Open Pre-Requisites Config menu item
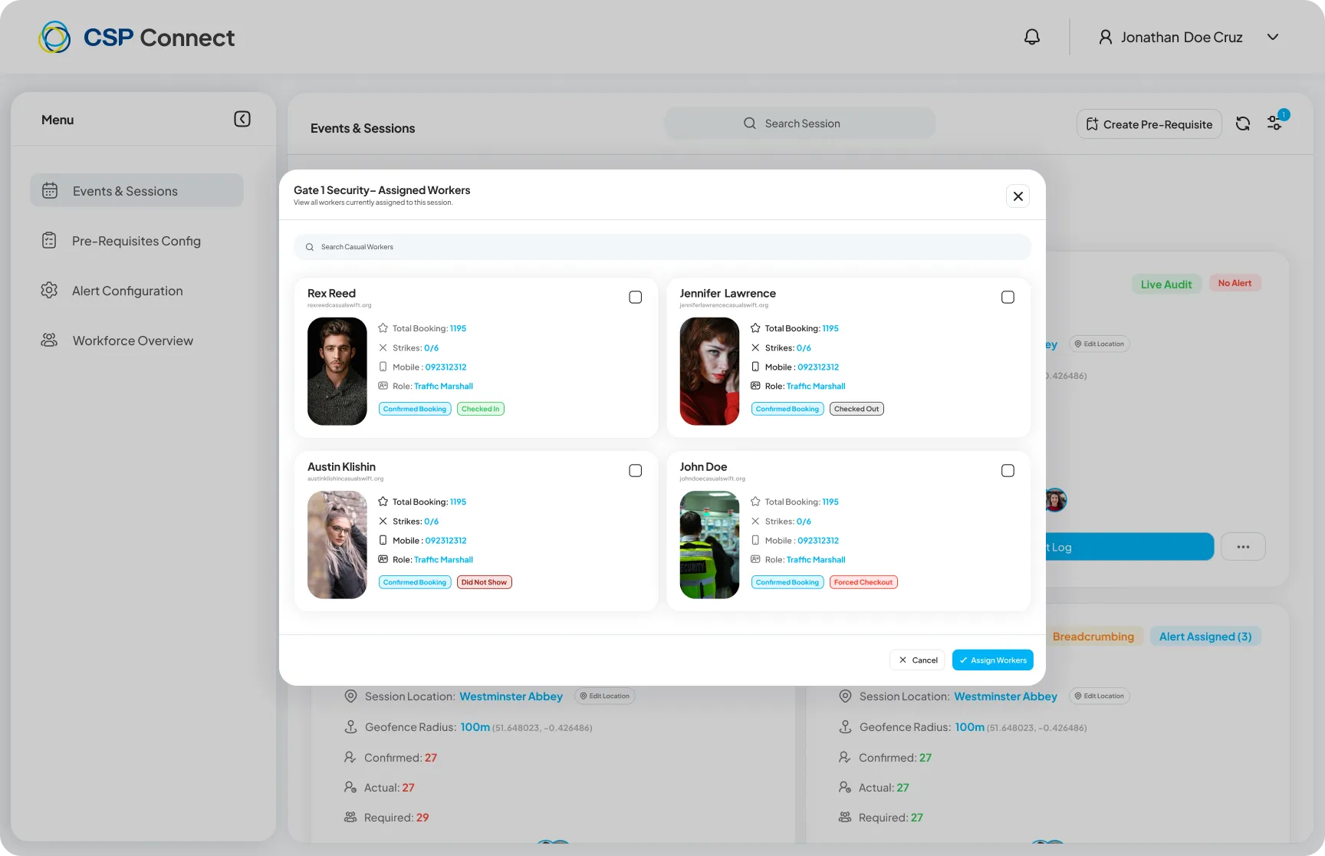Viewport: 1325px width, 856px height. 136,241
